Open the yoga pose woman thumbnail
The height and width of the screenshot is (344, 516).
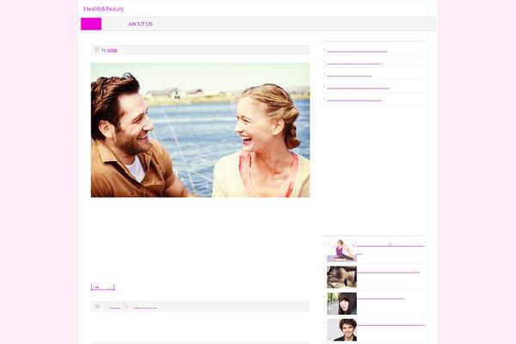point(341,251)
